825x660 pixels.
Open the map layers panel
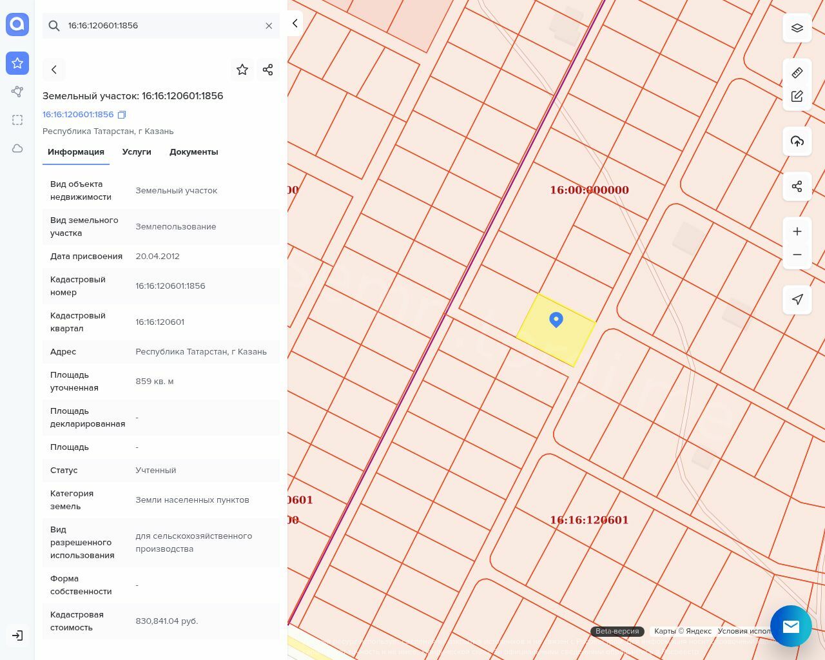click(x=797, y=28)
